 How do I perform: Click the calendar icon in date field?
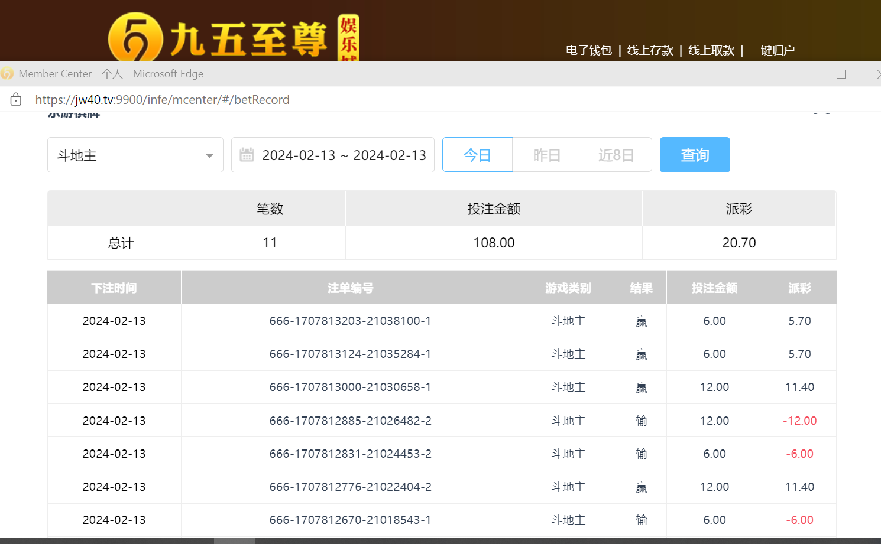pos(247,155)
